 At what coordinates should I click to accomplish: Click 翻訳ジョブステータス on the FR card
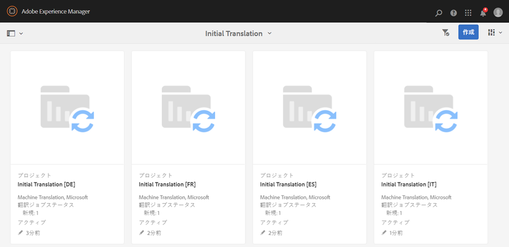coord(167,205)
